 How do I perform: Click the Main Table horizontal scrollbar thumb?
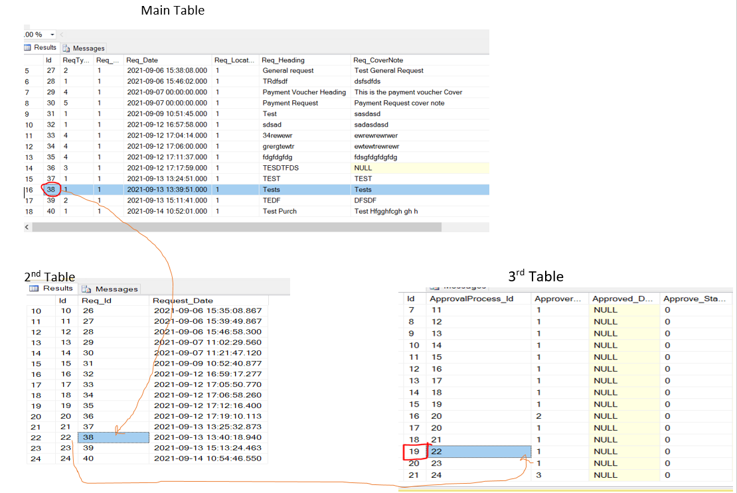(x=237, y=227)
